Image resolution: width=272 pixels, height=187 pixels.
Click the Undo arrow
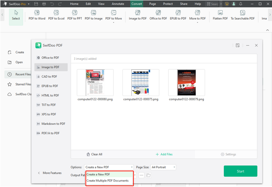(52, 4)
